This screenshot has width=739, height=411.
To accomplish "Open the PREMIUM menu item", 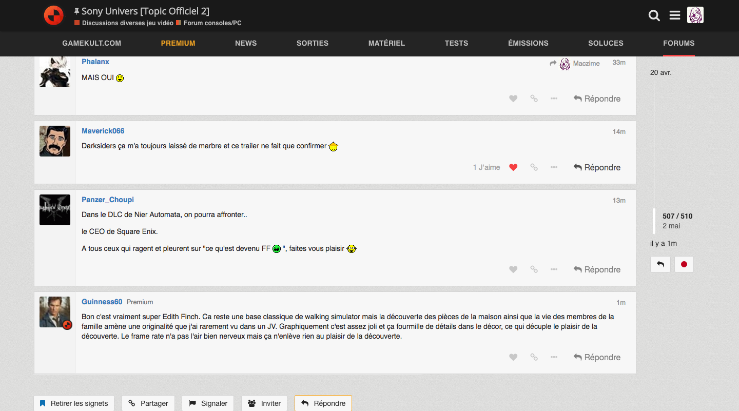I will tap(178, 43).
